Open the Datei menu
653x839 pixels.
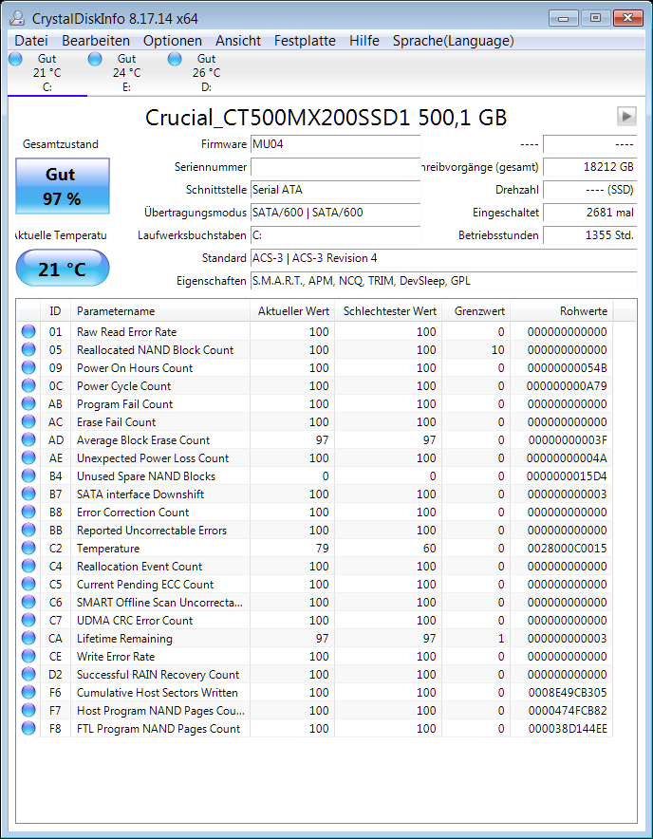coord(31,41)
